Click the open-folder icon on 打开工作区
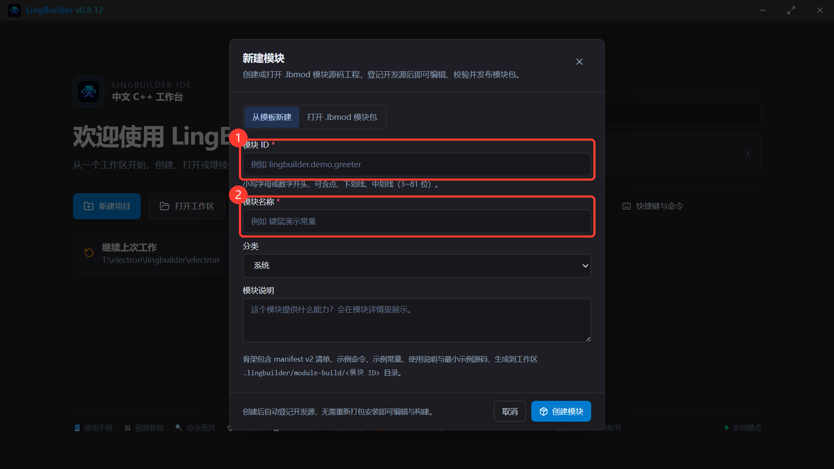The width and height of the screenshot is (834, 469). click(164, 206)
